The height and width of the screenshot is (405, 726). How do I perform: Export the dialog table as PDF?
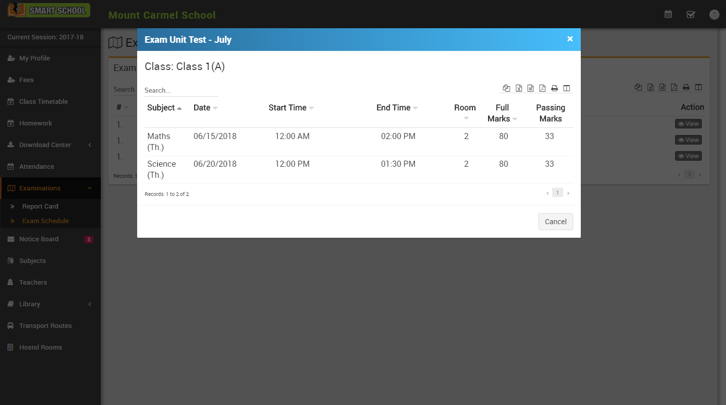(x=542, y=88)
